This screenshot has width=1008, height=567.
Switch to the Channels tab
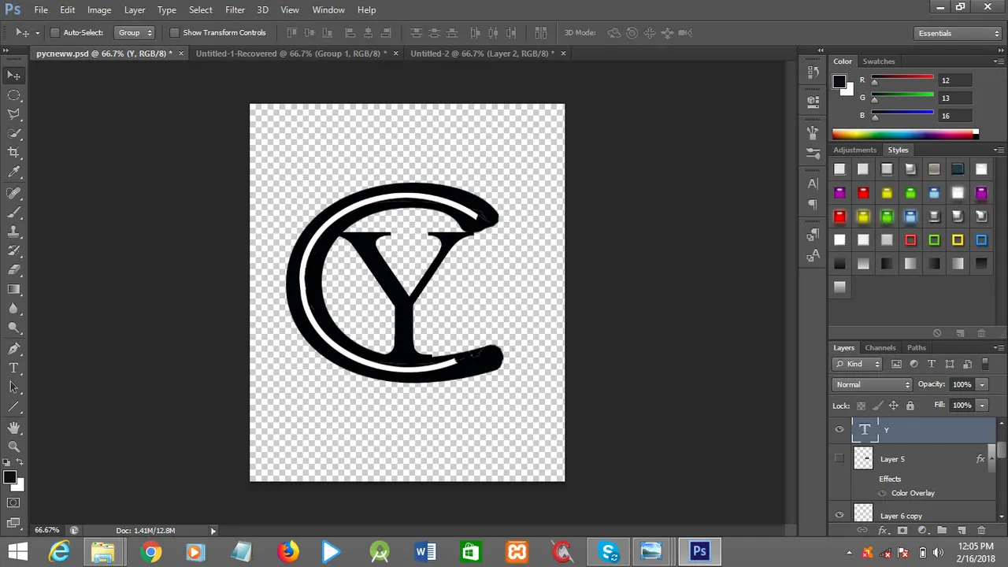880,347
